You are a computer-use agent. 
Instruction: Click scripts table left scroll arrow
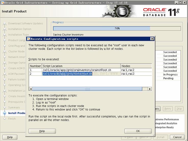tap(31, 89)
